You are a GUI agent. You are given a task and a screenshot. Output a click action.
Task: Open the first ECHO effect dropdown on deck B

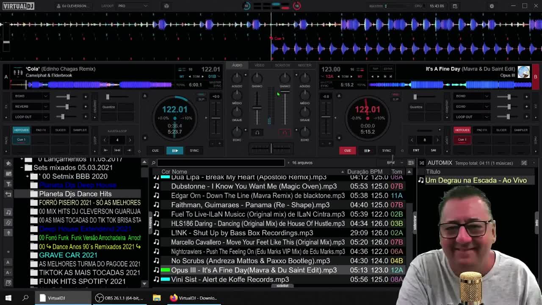tap(472, 96)
